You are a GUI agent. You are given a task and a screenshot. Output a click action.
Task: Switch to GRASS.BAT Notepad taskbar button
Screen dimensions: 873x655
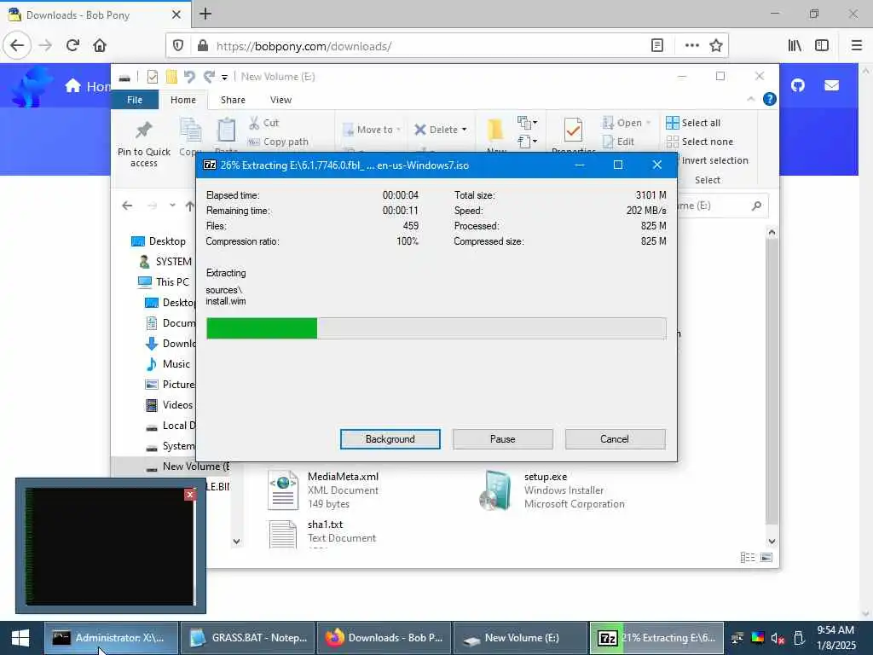[248, 638]
